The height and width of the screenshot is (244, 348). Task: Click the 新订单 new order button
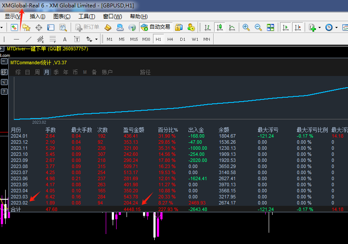tap(87, 27)
